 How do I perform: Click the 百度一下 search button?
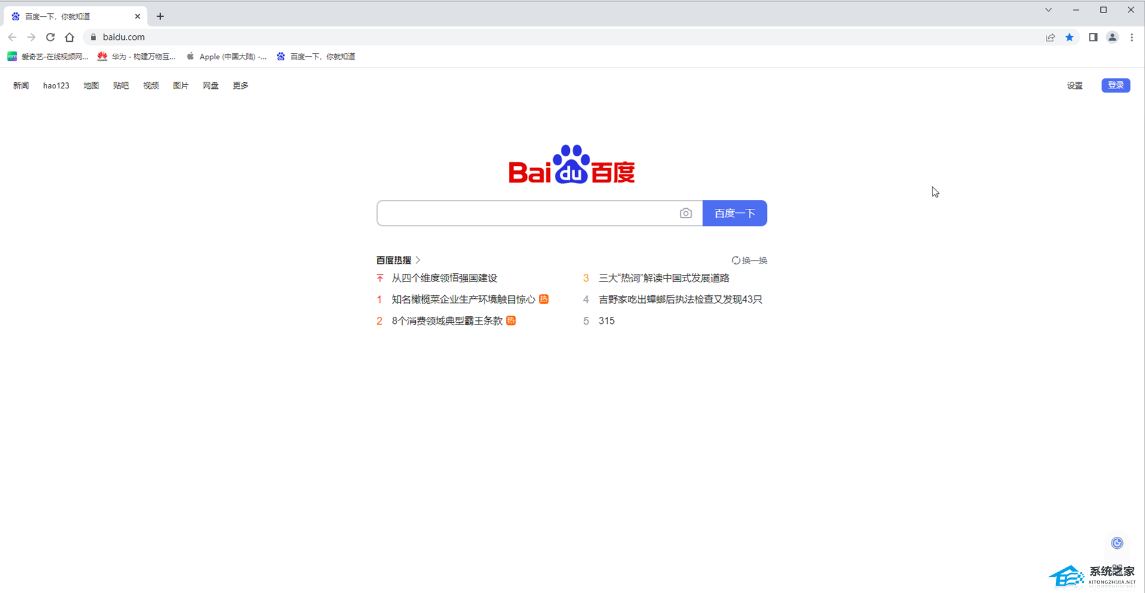click(735, 213)
